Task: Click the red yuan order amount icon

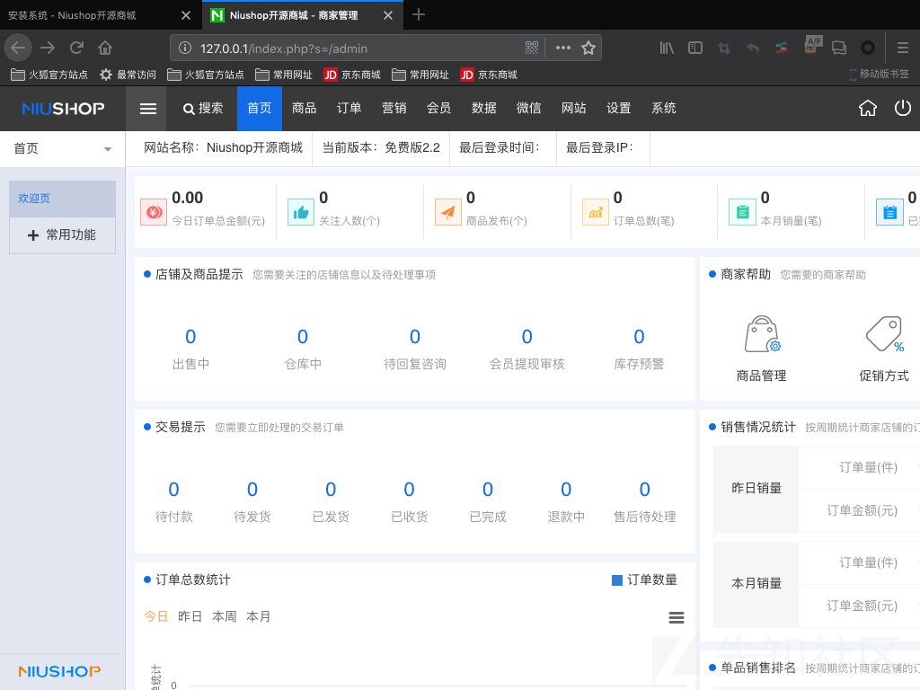Action: (x=154, y=212)
